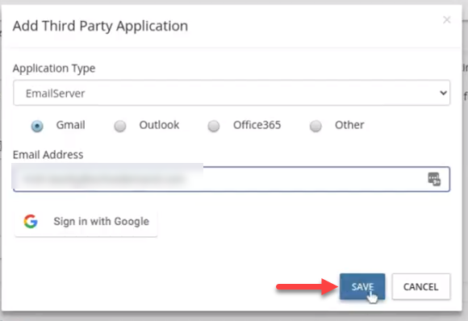
Task: Select the Gmail radio button
Action: click(37, 126)
